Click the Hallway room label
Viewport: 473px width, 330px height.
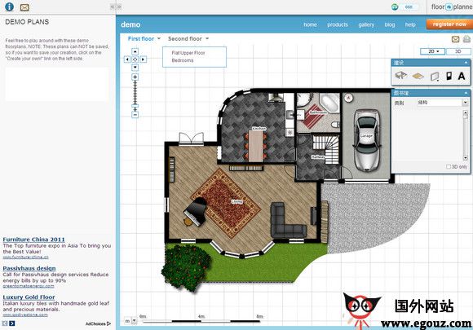(x=318, y=157)
